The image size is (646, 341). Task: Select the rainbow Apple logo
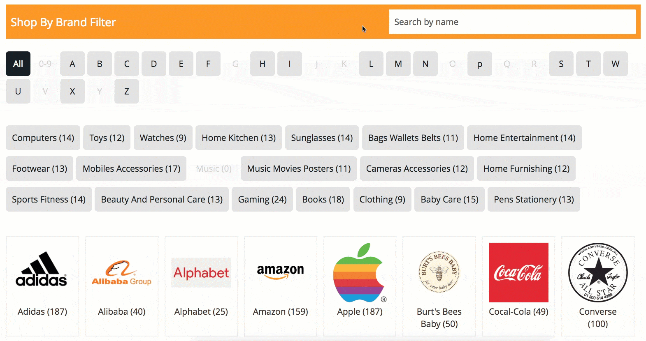coord(360,273)
